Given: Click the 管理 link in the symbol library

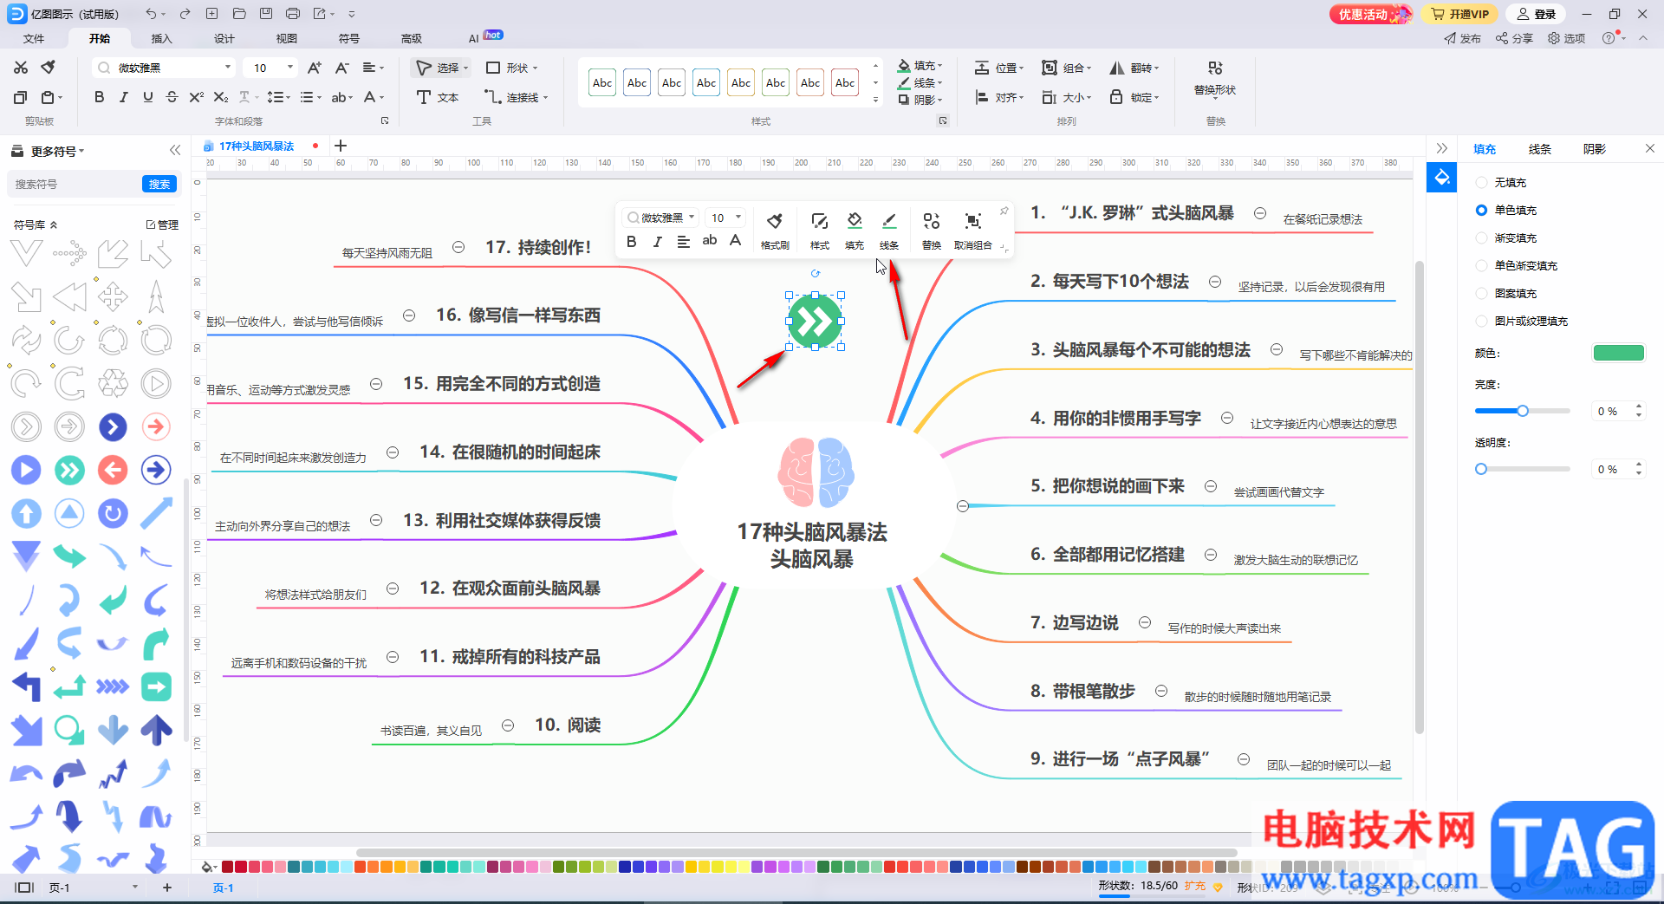Looking at the screenshot, I should pyautogui.click(x=162, y=224).
